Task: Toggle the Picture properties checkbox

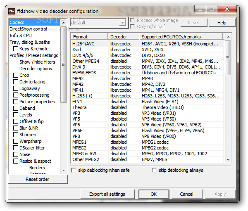Action: click(16, 102)
